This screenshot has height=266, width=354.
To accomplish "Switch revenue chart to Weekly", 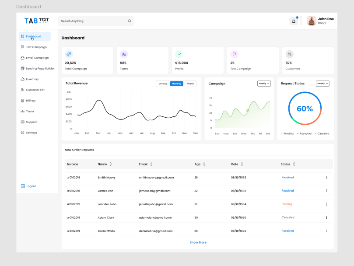I will click(163, 84).
